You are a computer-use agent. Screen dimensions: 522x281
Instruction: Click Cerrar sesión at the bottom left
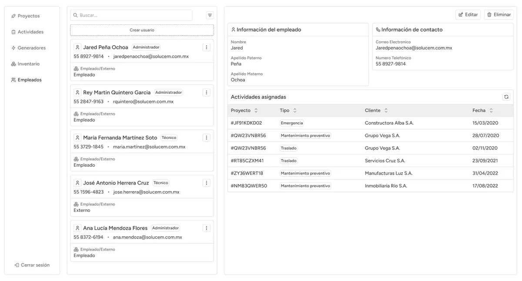pos(32,264)
